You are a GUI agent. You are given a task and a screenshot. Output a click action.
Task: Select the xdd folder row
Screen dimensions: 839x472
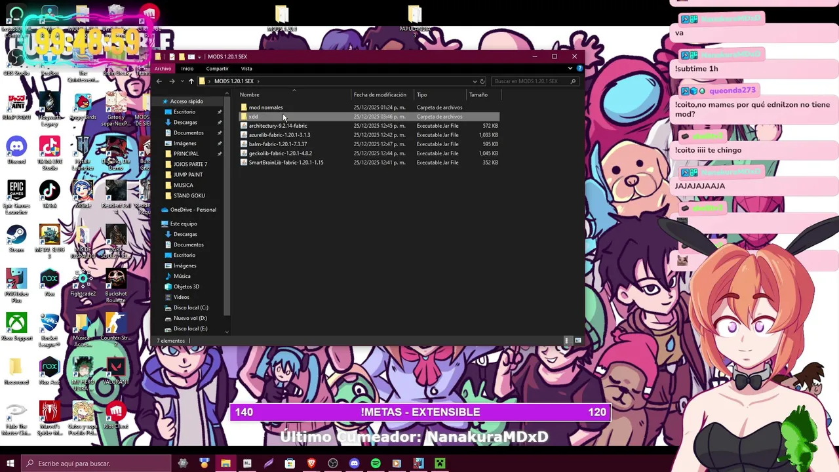click(368, 117)
